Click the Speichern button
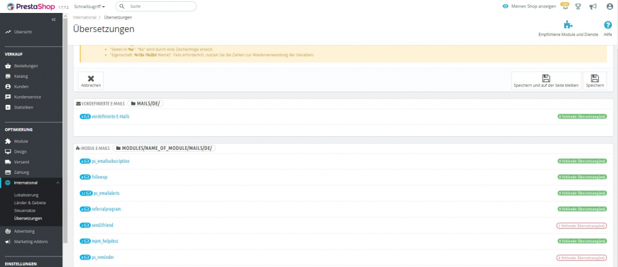Image resolution: width=618 pixels, height=267 pixels. [595, 81]
